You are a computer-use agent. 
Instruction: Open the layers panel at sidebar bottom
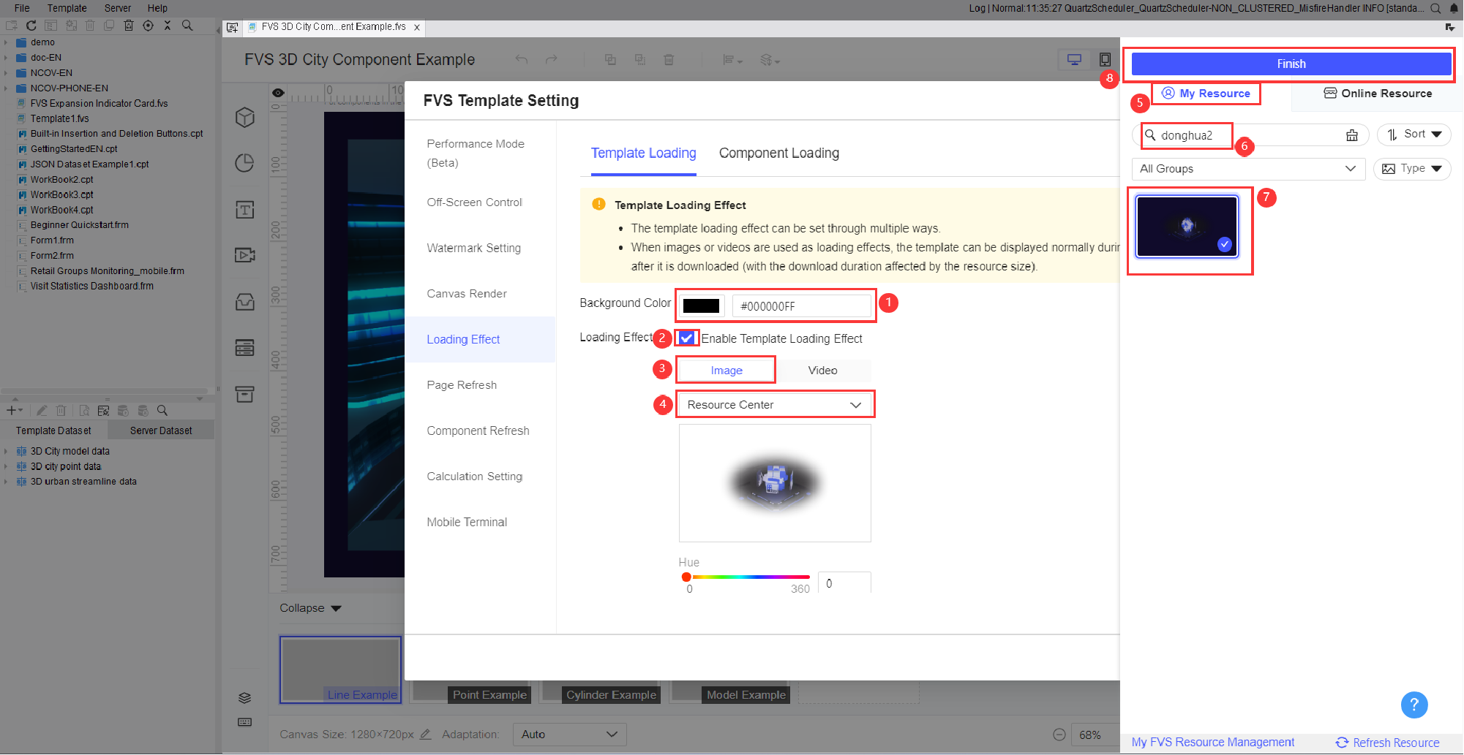244,697
